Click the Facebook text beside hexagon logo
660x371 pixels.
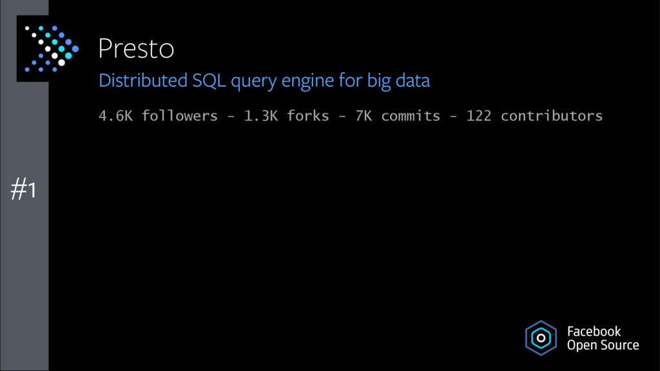[594, 332]
